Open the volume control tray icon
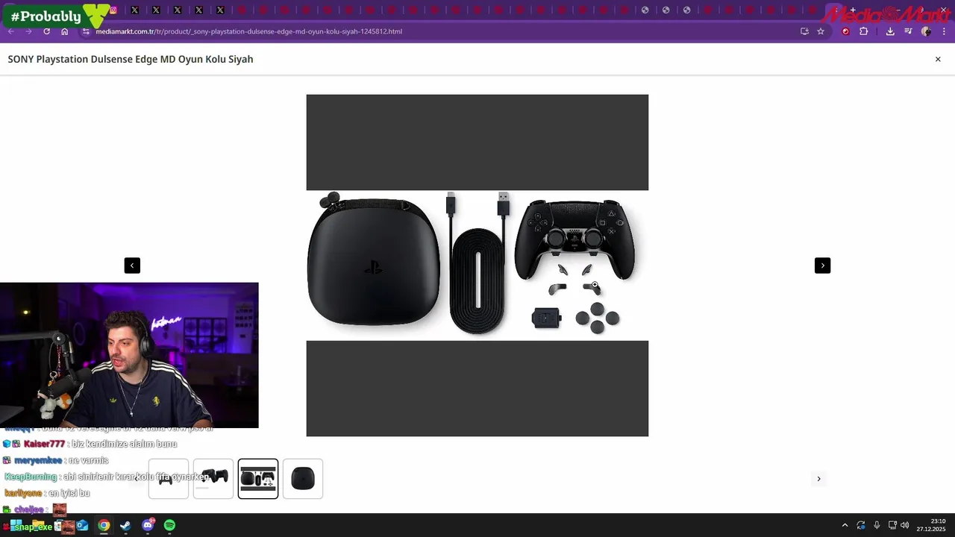 click(905, 525)
